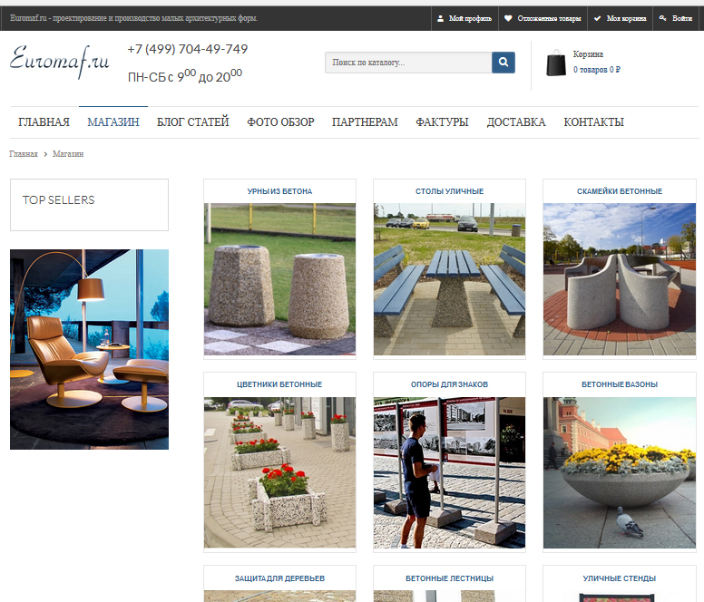The height and width of the screenshot is (602, 704).
Task: Click the checkmark icon beside Моя корзина
Action: 597,18
